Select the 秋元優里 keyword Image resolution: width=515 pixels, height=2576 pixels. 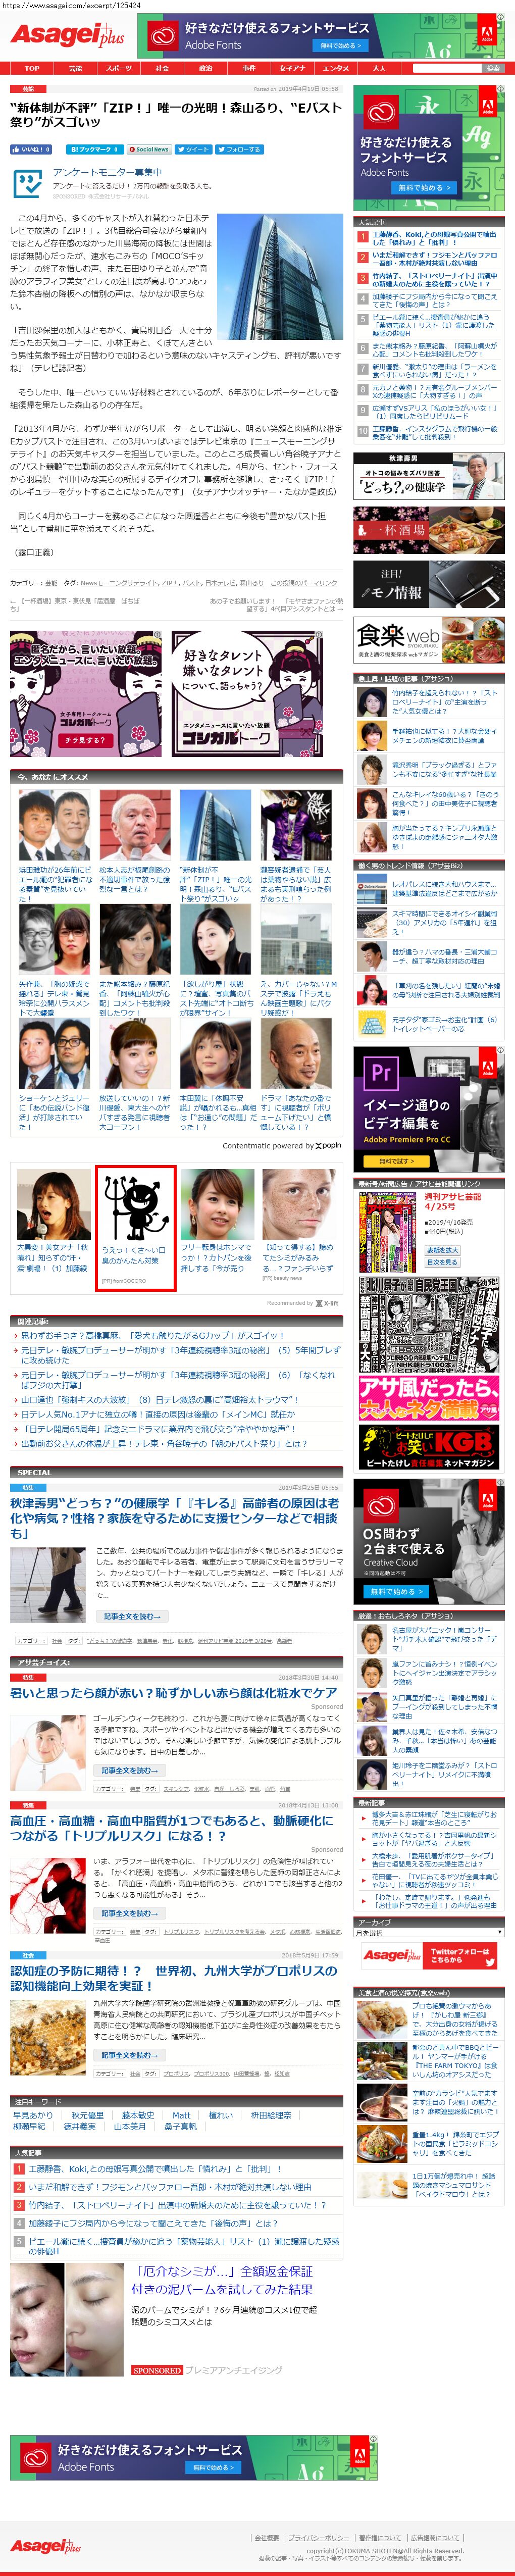[x=87, y=2115]
